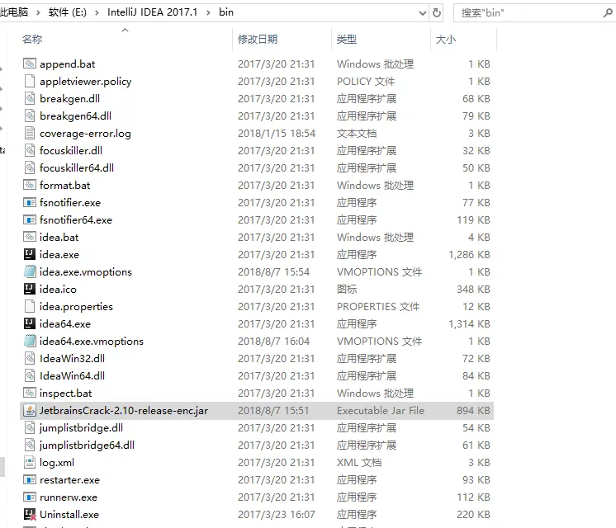Click the refresh button beside address bar
The image size is (616, 528).
point(437,13)
